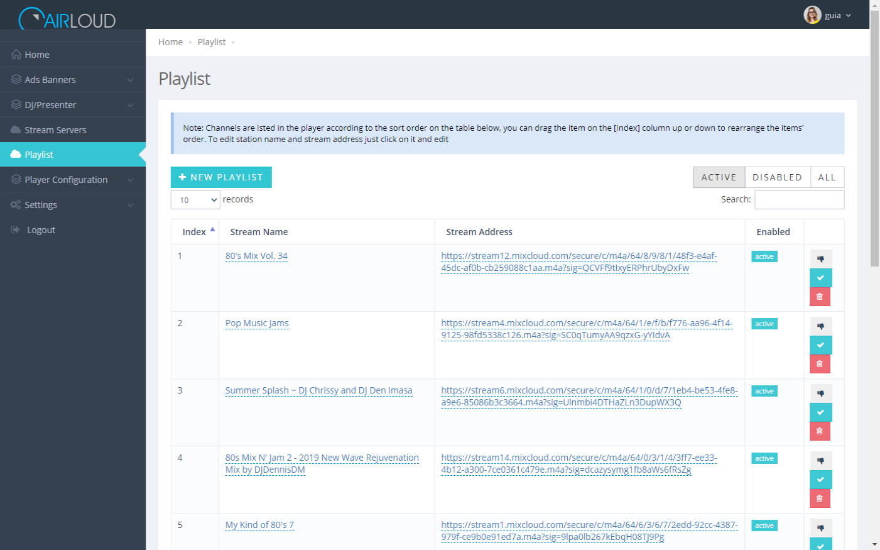Edit stream4.mixcloud.com stream address
This screenshot has height=550, width=880.
[x=587, y=329]
